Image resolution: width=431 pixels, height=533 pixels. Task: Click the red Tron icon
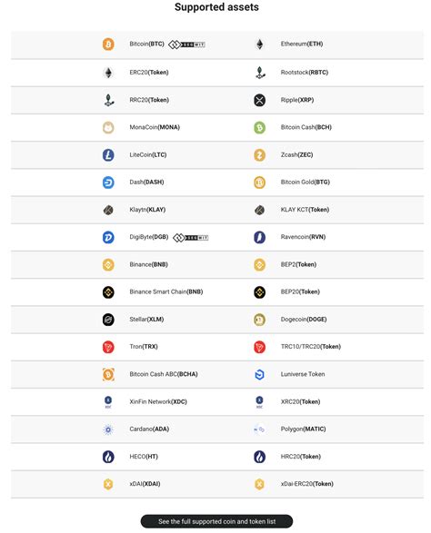tap(108, 347)
